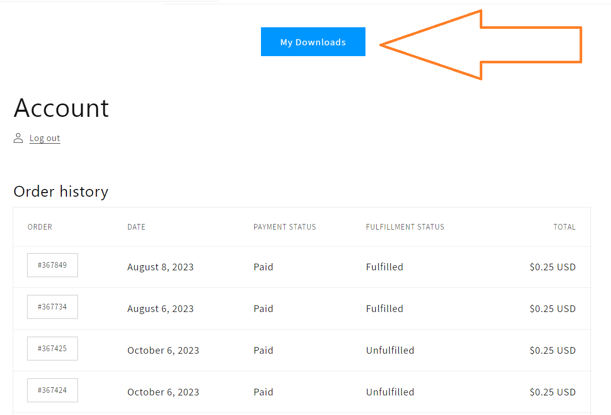Select the August 6, 2023 date cell
611x415 pixels.
coord(161,309)
